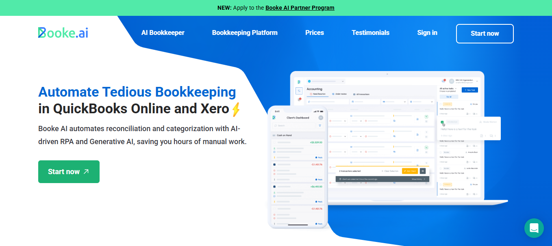Click yellow Ask Client button in mockup
Image resolution: width=552 pixels, height=246 pixels.
410,171
